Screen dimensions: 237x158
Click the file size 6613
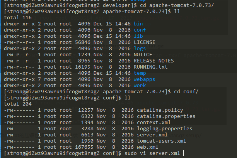click(87, 135)
